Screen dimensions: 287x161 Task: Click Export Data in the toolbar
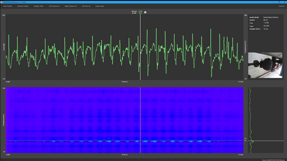pyautogui.click(x=100, y=6)
